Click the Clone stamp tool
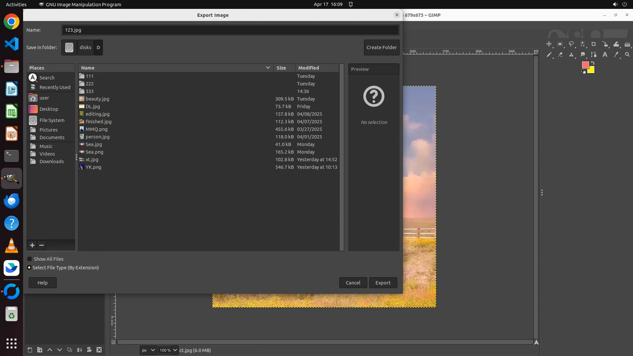 pyautogui.click(x=571, y=55)
